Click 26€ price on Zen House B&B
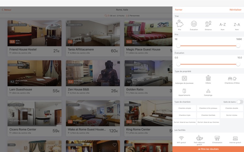This screenshot has width=244, height=152. pyautogui.click(x=114, y=91)
